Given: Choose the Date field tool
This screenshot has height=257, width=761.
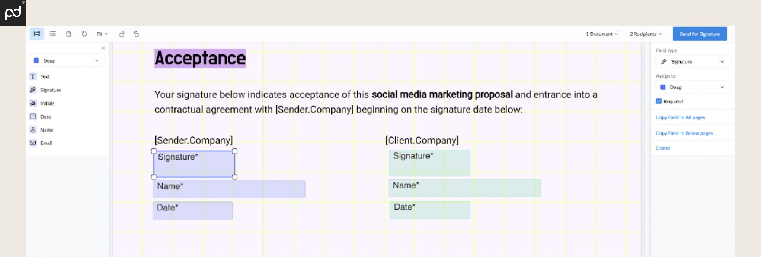Looking at the screenshot, I should pos(45,117).
